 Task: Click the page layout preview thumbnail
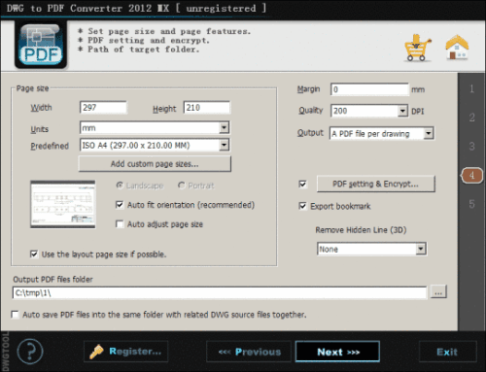(63, 205)
